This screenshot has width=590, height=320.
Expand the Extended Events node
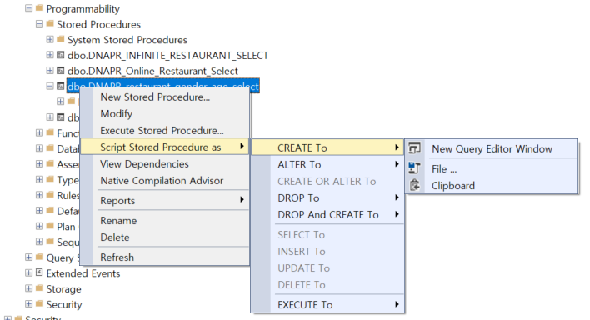coord(29,272)
